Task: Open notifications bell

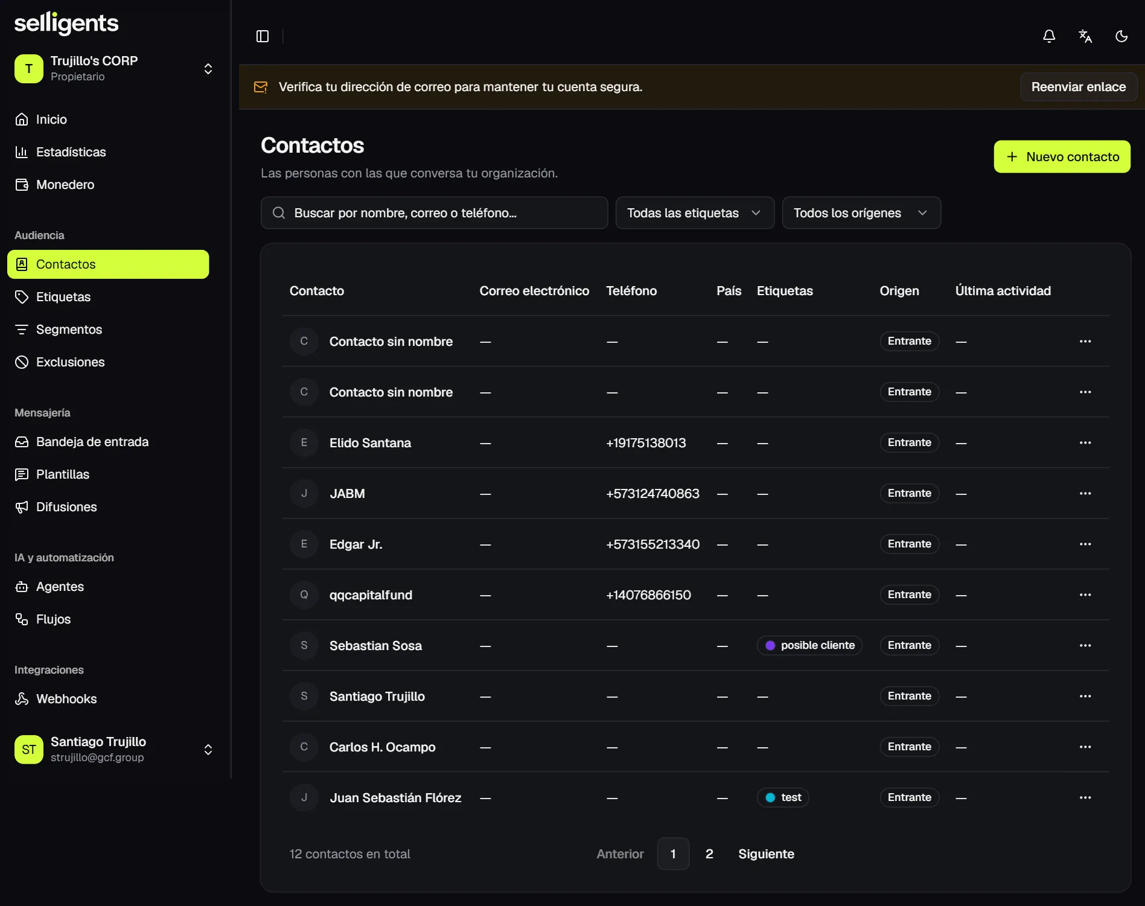Action: 1049,36
